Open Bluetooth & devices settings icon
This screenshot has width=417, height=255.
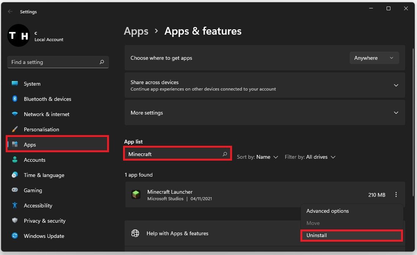(15, 99)
